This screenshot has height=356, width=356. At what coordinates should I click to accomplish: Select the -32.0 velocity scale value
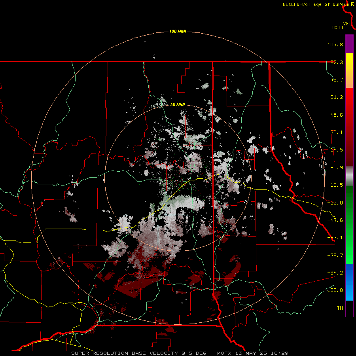coord(335,203)
